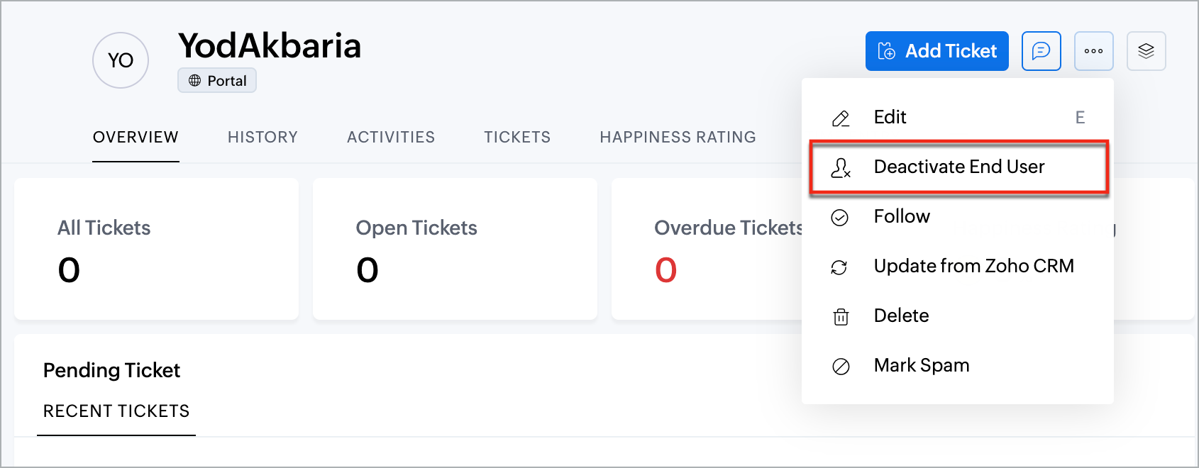Click the Add Ticket button
Screen dimensions: 1199x468
click(x=936, y=51)
